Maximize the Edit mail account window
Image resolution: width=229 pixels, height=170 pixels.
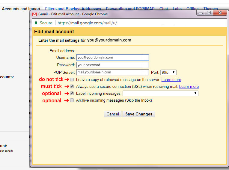coord(209,13)
